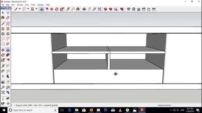
Task: Choose the Position Camera tool
Action: pyautogui.click(x=3, y=99)
